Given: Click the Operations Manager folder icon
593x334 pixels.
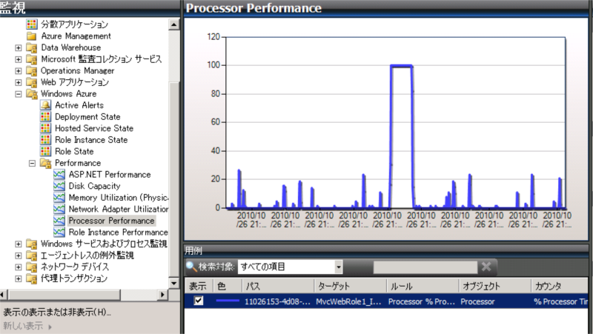Looking at the screenshot, I should coord(32,70).
